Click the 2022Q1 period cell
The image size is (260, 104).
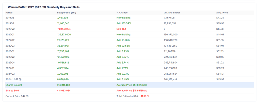10,35
